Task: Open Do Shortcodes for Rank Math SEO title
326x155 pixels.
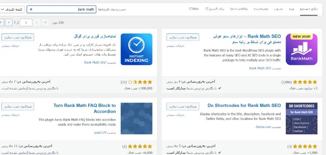Action: pos(244,105)
